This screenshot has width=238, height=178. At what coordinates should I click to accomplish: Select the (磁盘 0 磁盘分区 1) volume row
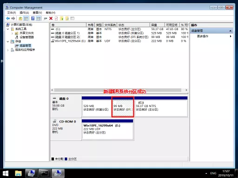119,33
